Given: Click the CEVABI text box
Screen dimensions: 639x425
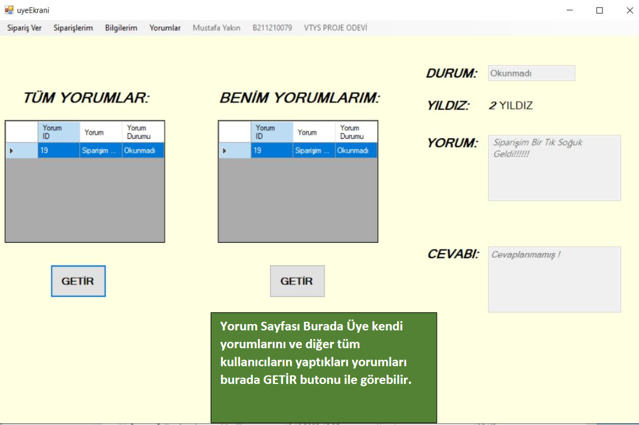Looking at the screenshot, I should [x=554, y=279].
